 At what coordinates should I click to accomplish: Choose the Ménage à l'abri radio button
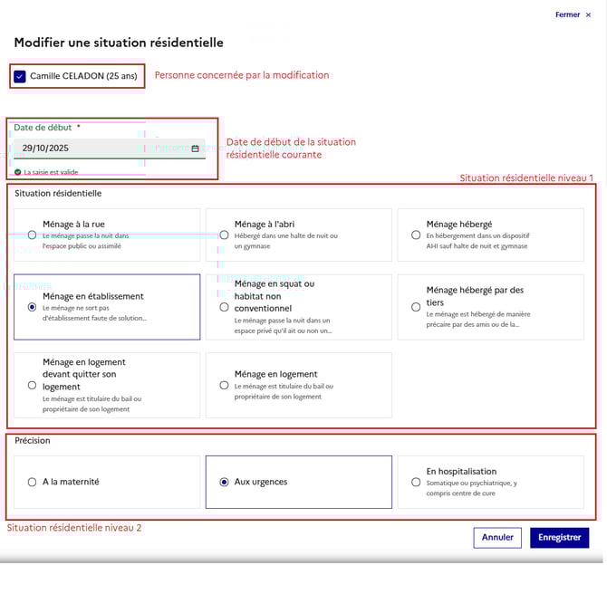(224, 235)
